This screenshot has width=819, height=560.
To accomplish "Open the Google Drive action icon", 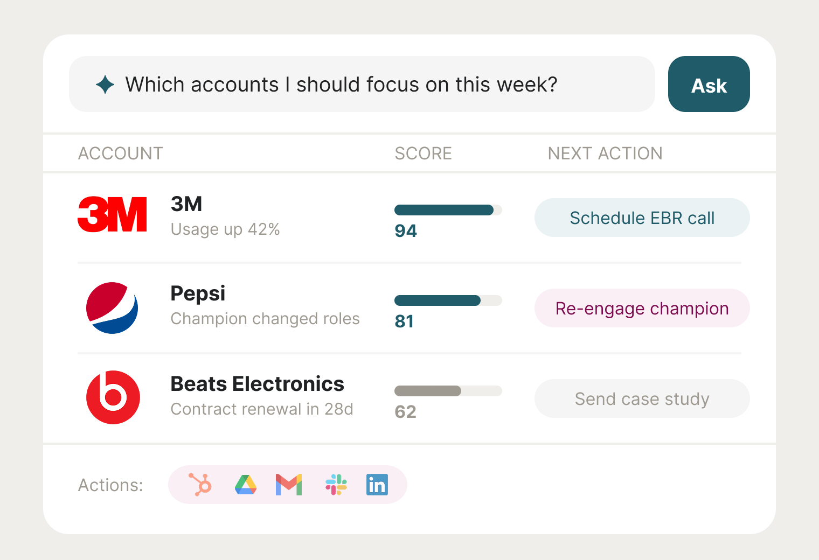I will coord(245,484).
